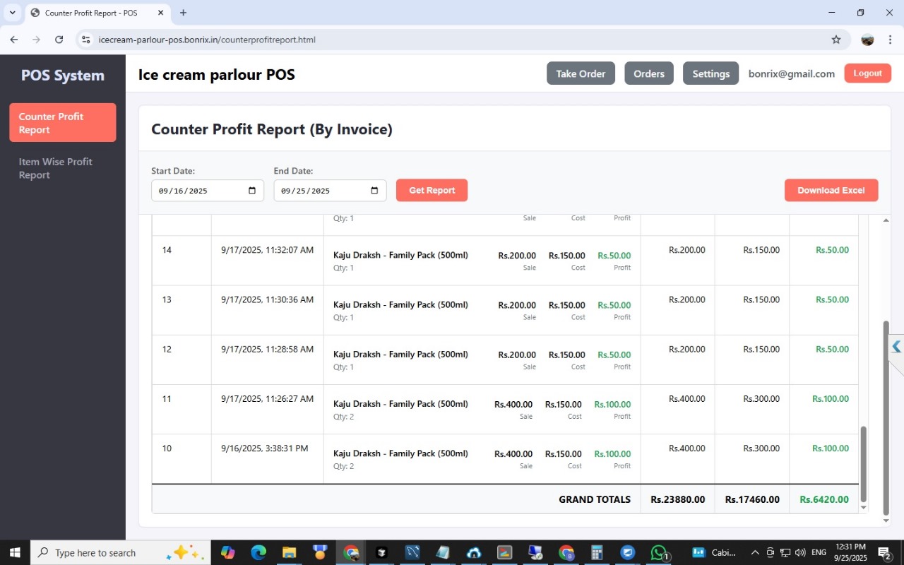Expand the blue side panel arrow
This screenshot has height=565, width=904.
[x=896, y=347]
